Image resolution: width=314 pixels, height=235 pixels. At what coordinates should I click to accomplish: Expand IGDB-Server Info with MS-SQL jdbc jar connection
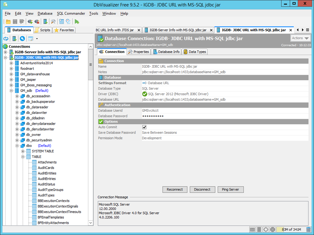6,52
